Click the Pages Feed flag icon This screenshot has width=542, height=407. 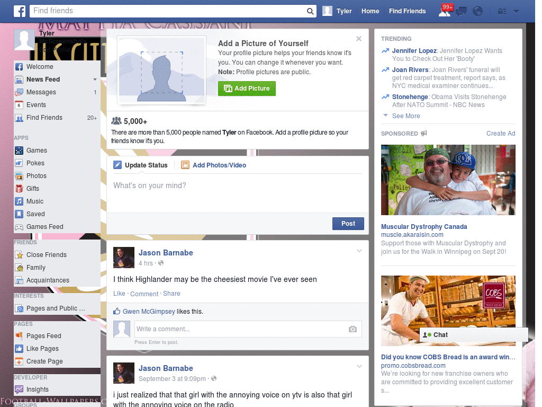19,335
